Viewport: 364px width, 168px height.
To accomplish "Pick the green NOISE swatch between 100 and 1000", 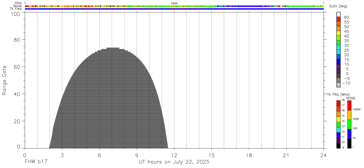I will (x=349, y=124).
